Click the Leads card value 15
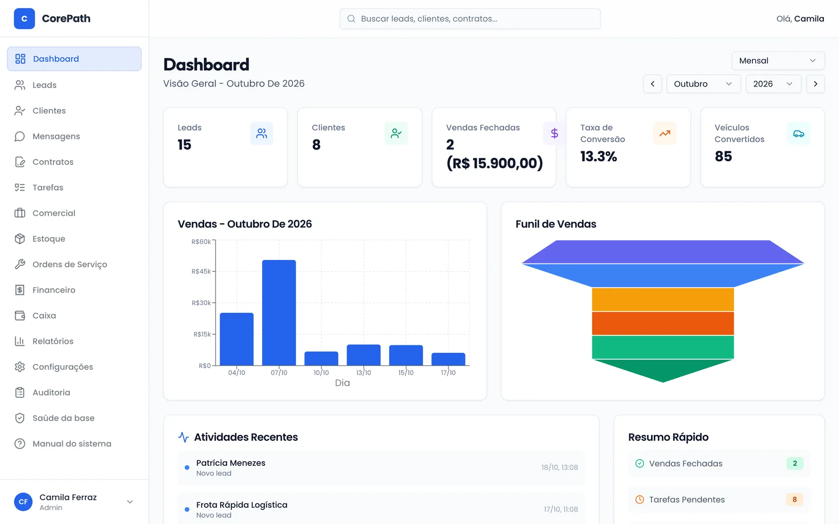The width and height of the screenshot is (839, 524). (185, 145)
